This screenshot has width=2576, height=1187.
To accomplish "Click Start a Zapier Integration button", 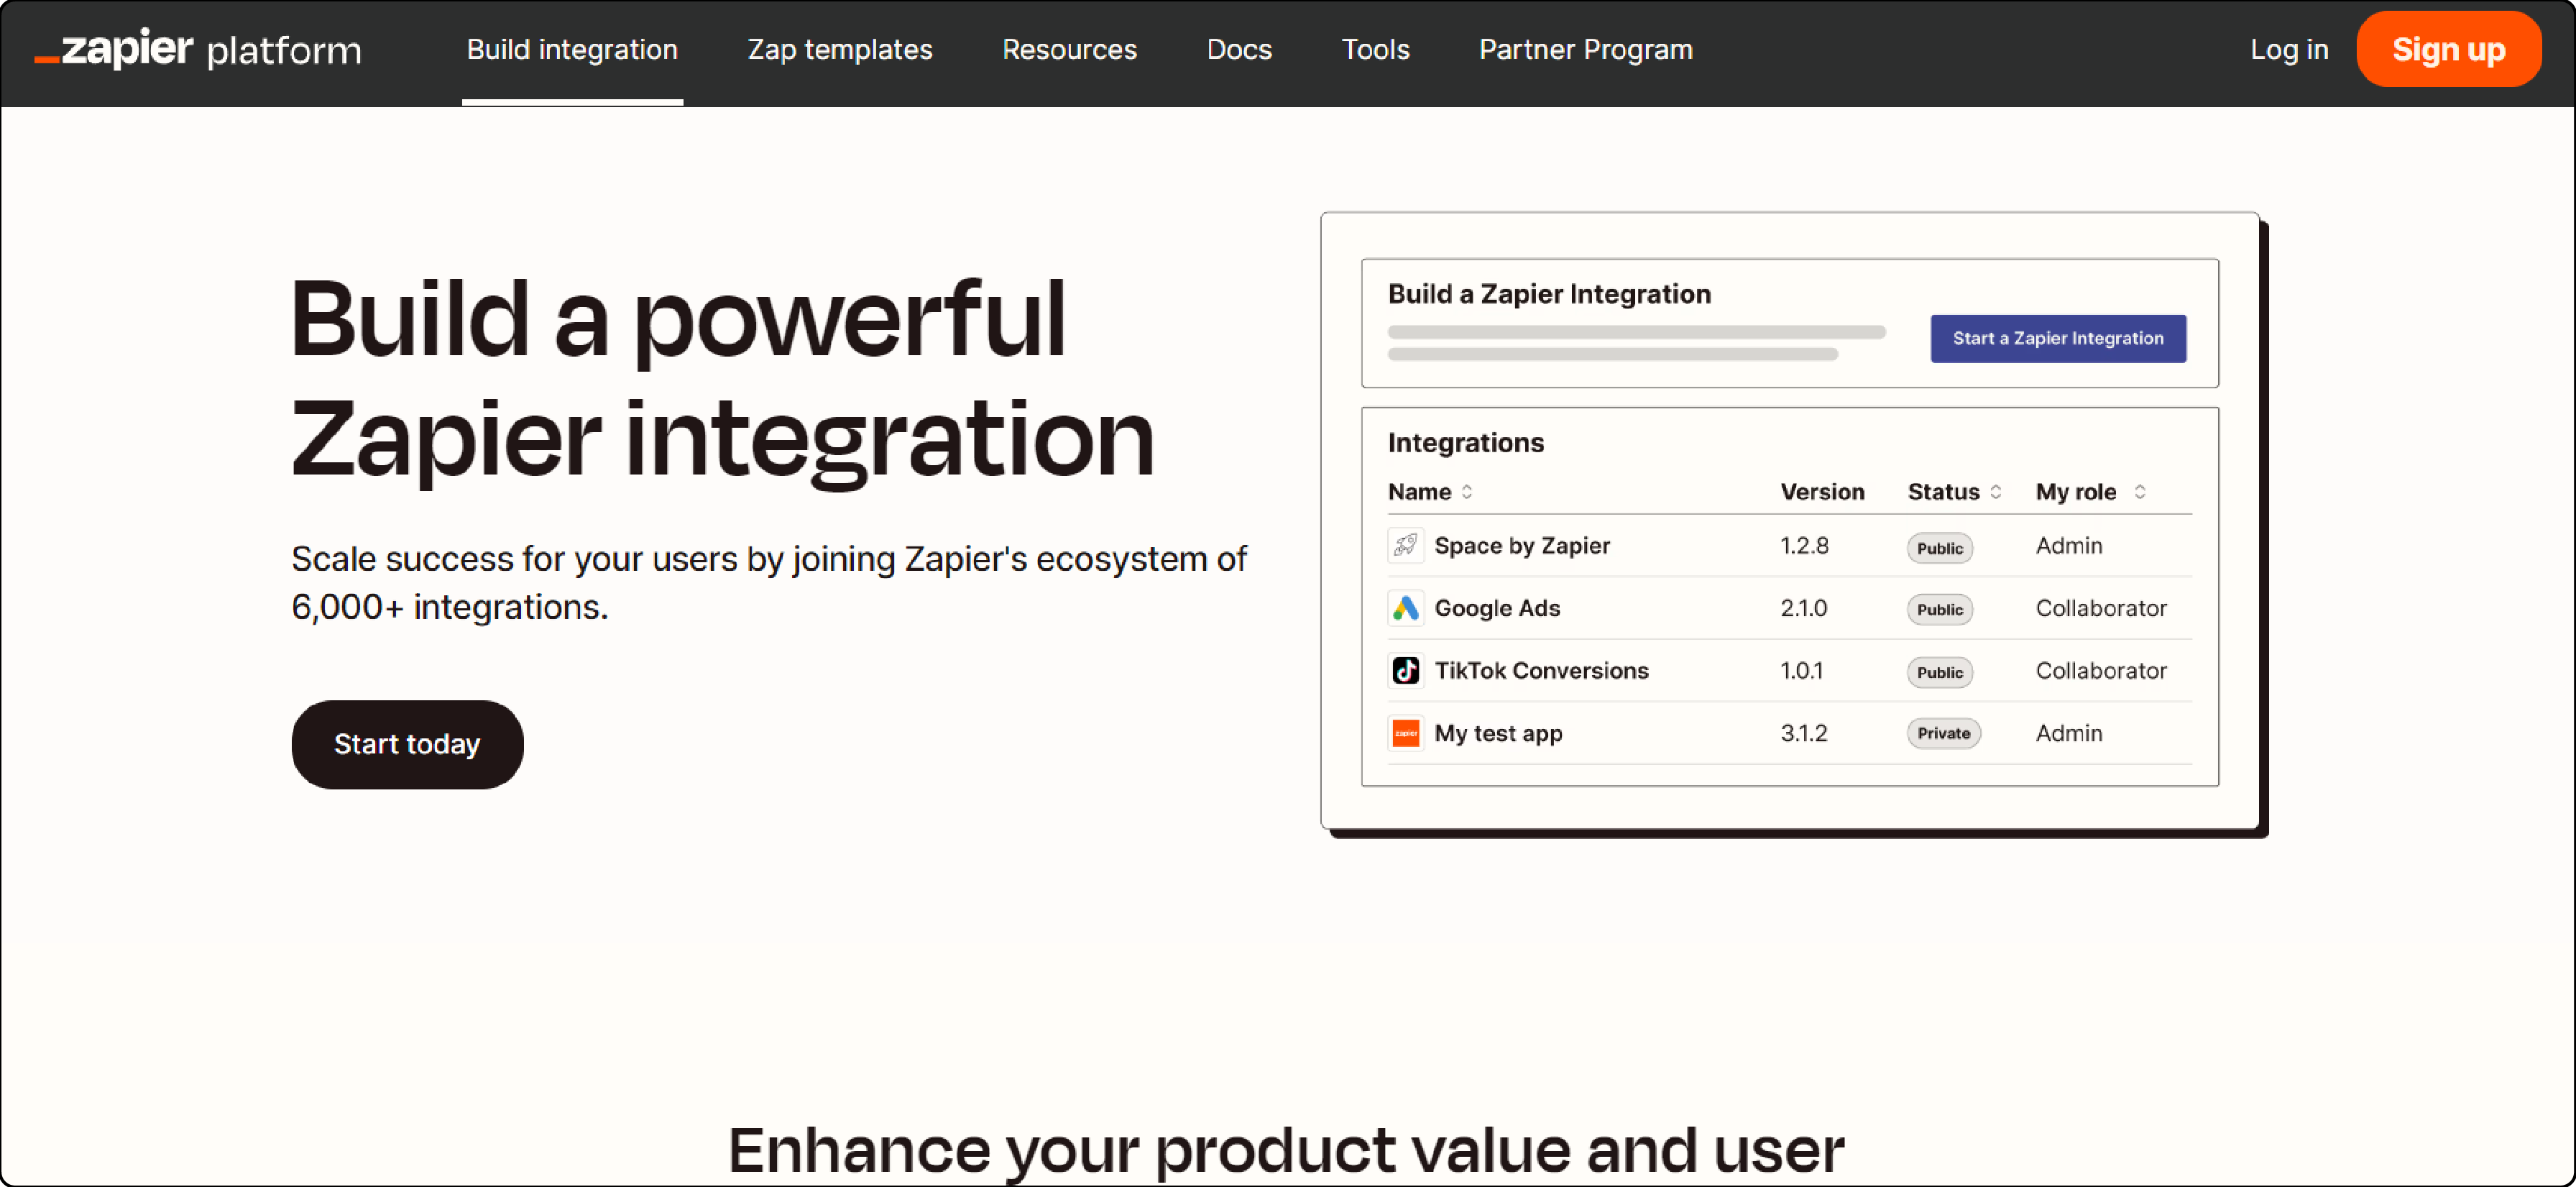I will coord(2057,338).
